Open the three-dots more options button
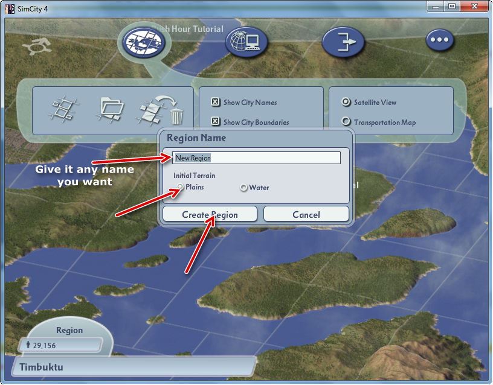The width and height of the screenshot is (493, 385). [x=440, y=40]
